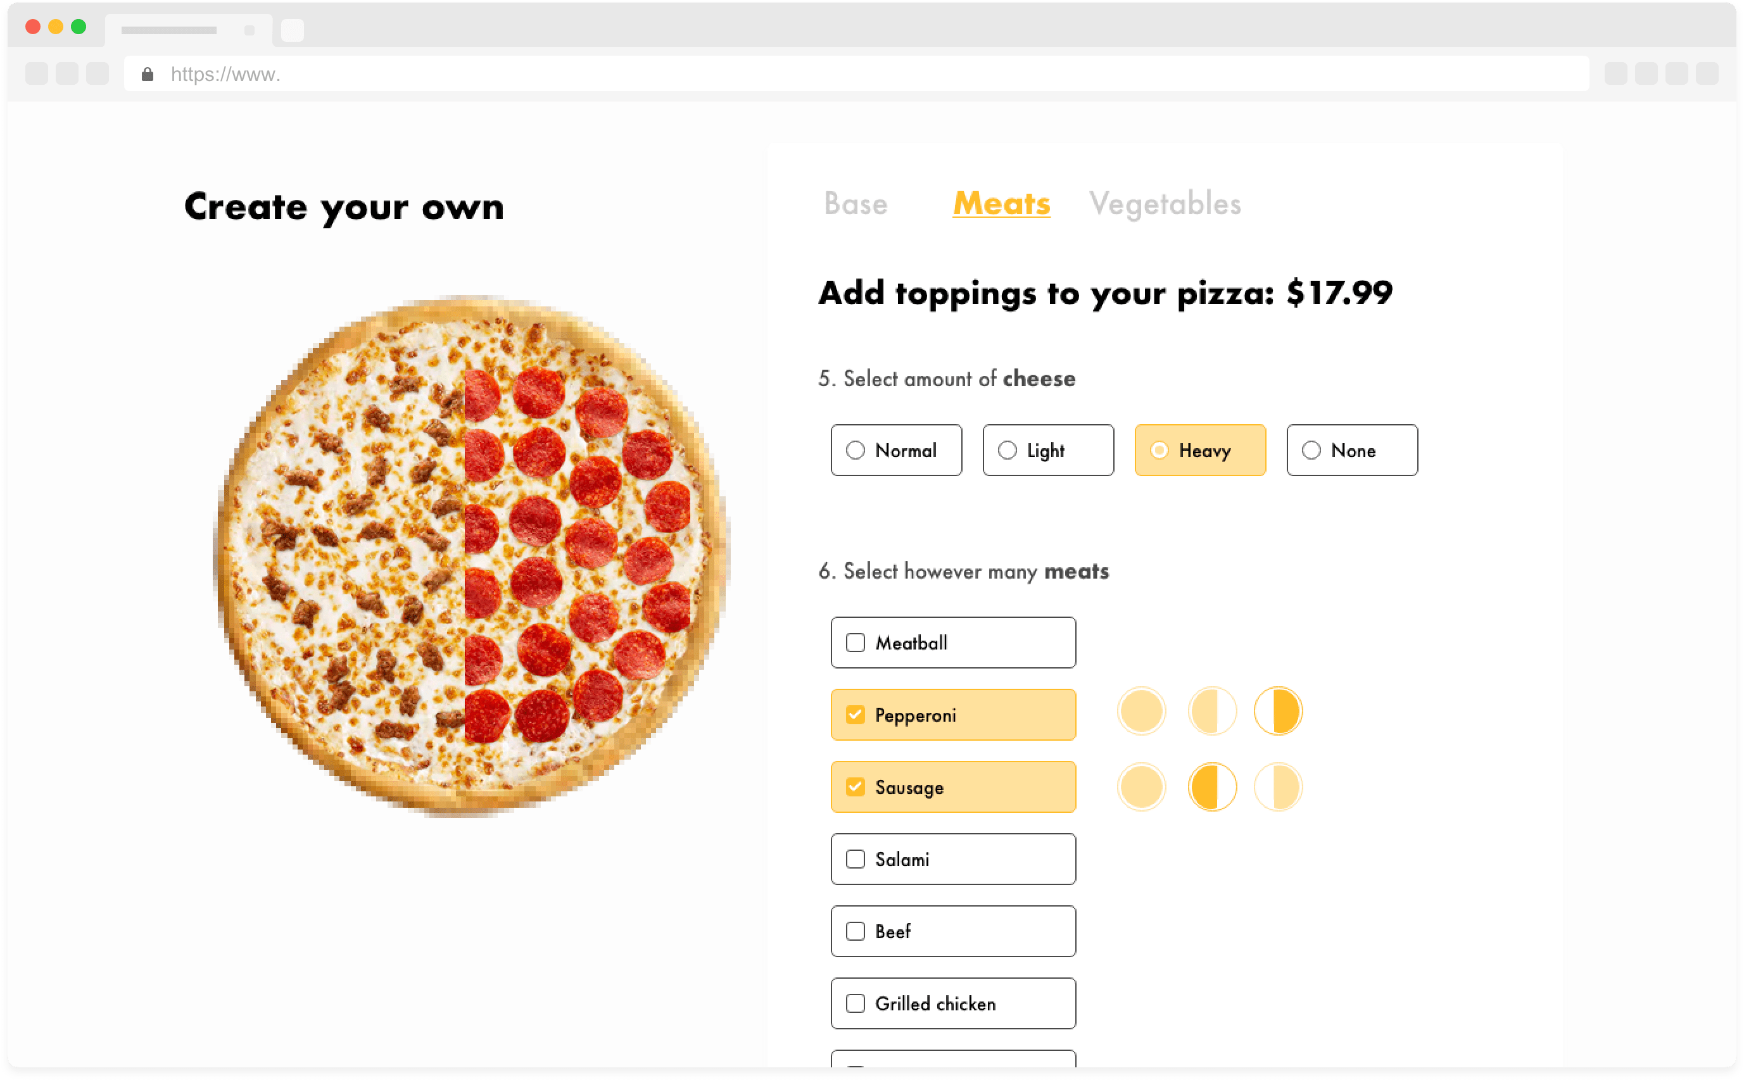Click the left-half topping distribution icon for Pepperoni
Screen dimensions: 1744x1080
[x=1207, y=713]
